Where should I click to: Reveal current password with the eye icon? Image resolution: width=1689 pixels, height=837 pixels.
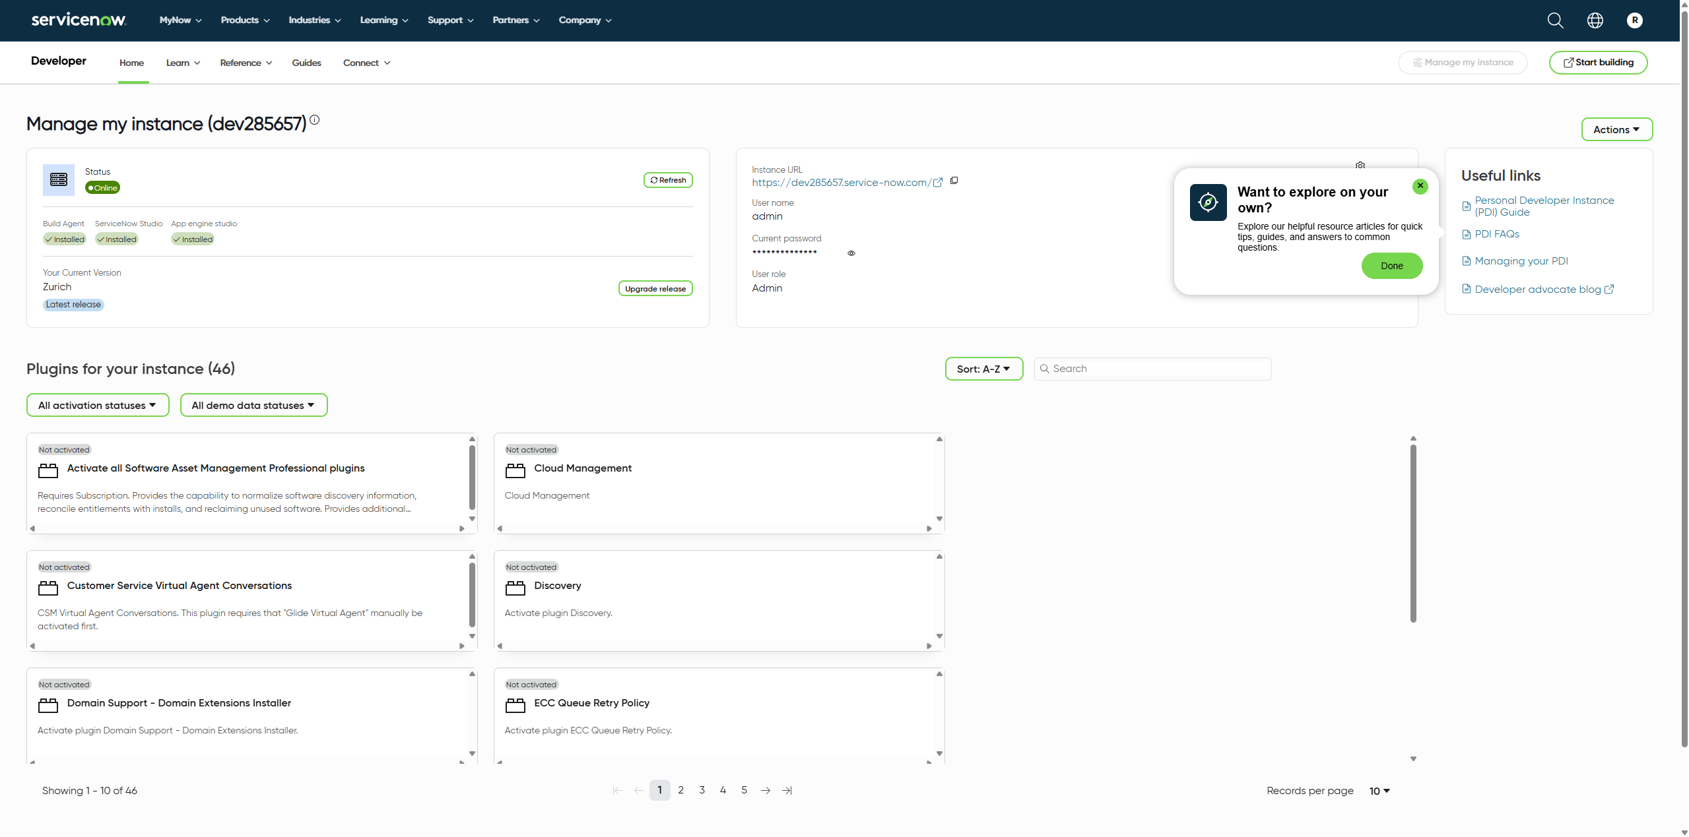851,253
